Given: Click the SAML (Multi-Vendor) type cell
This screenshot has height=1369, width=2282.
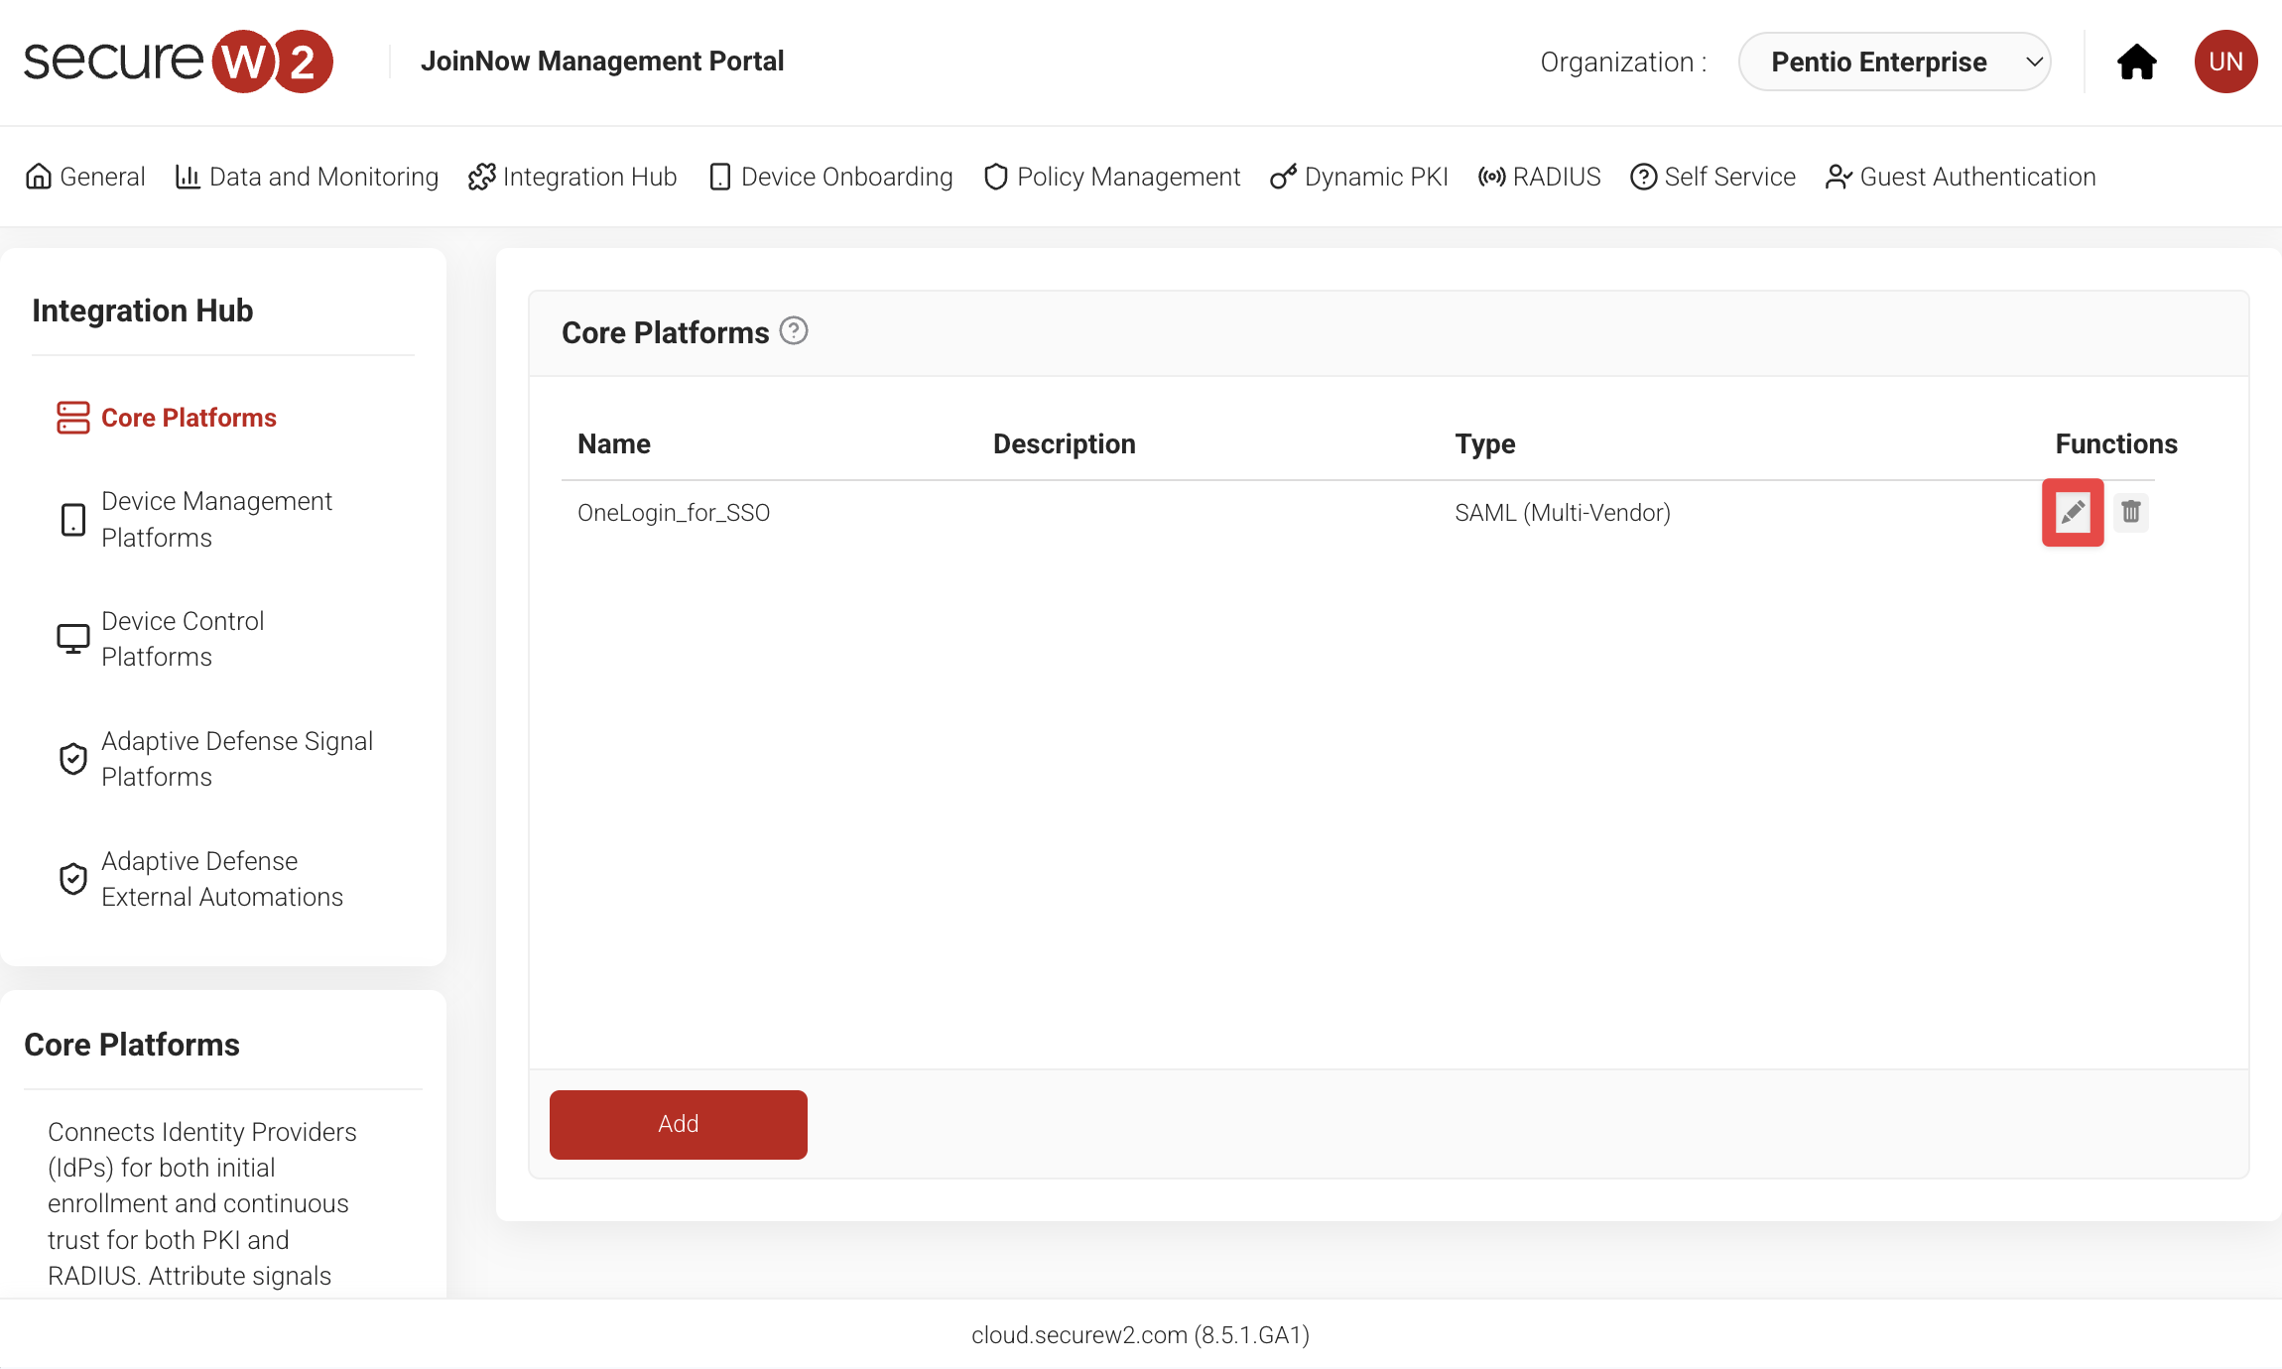Looking at the screenshot, I should 1563,513.
